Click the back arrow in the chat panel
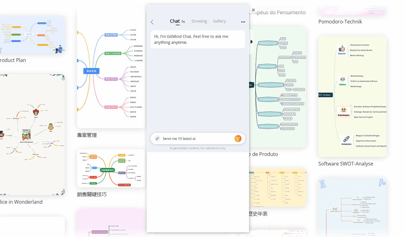The height and width of the screenshot is (237, 405). (x=152, y=22)
